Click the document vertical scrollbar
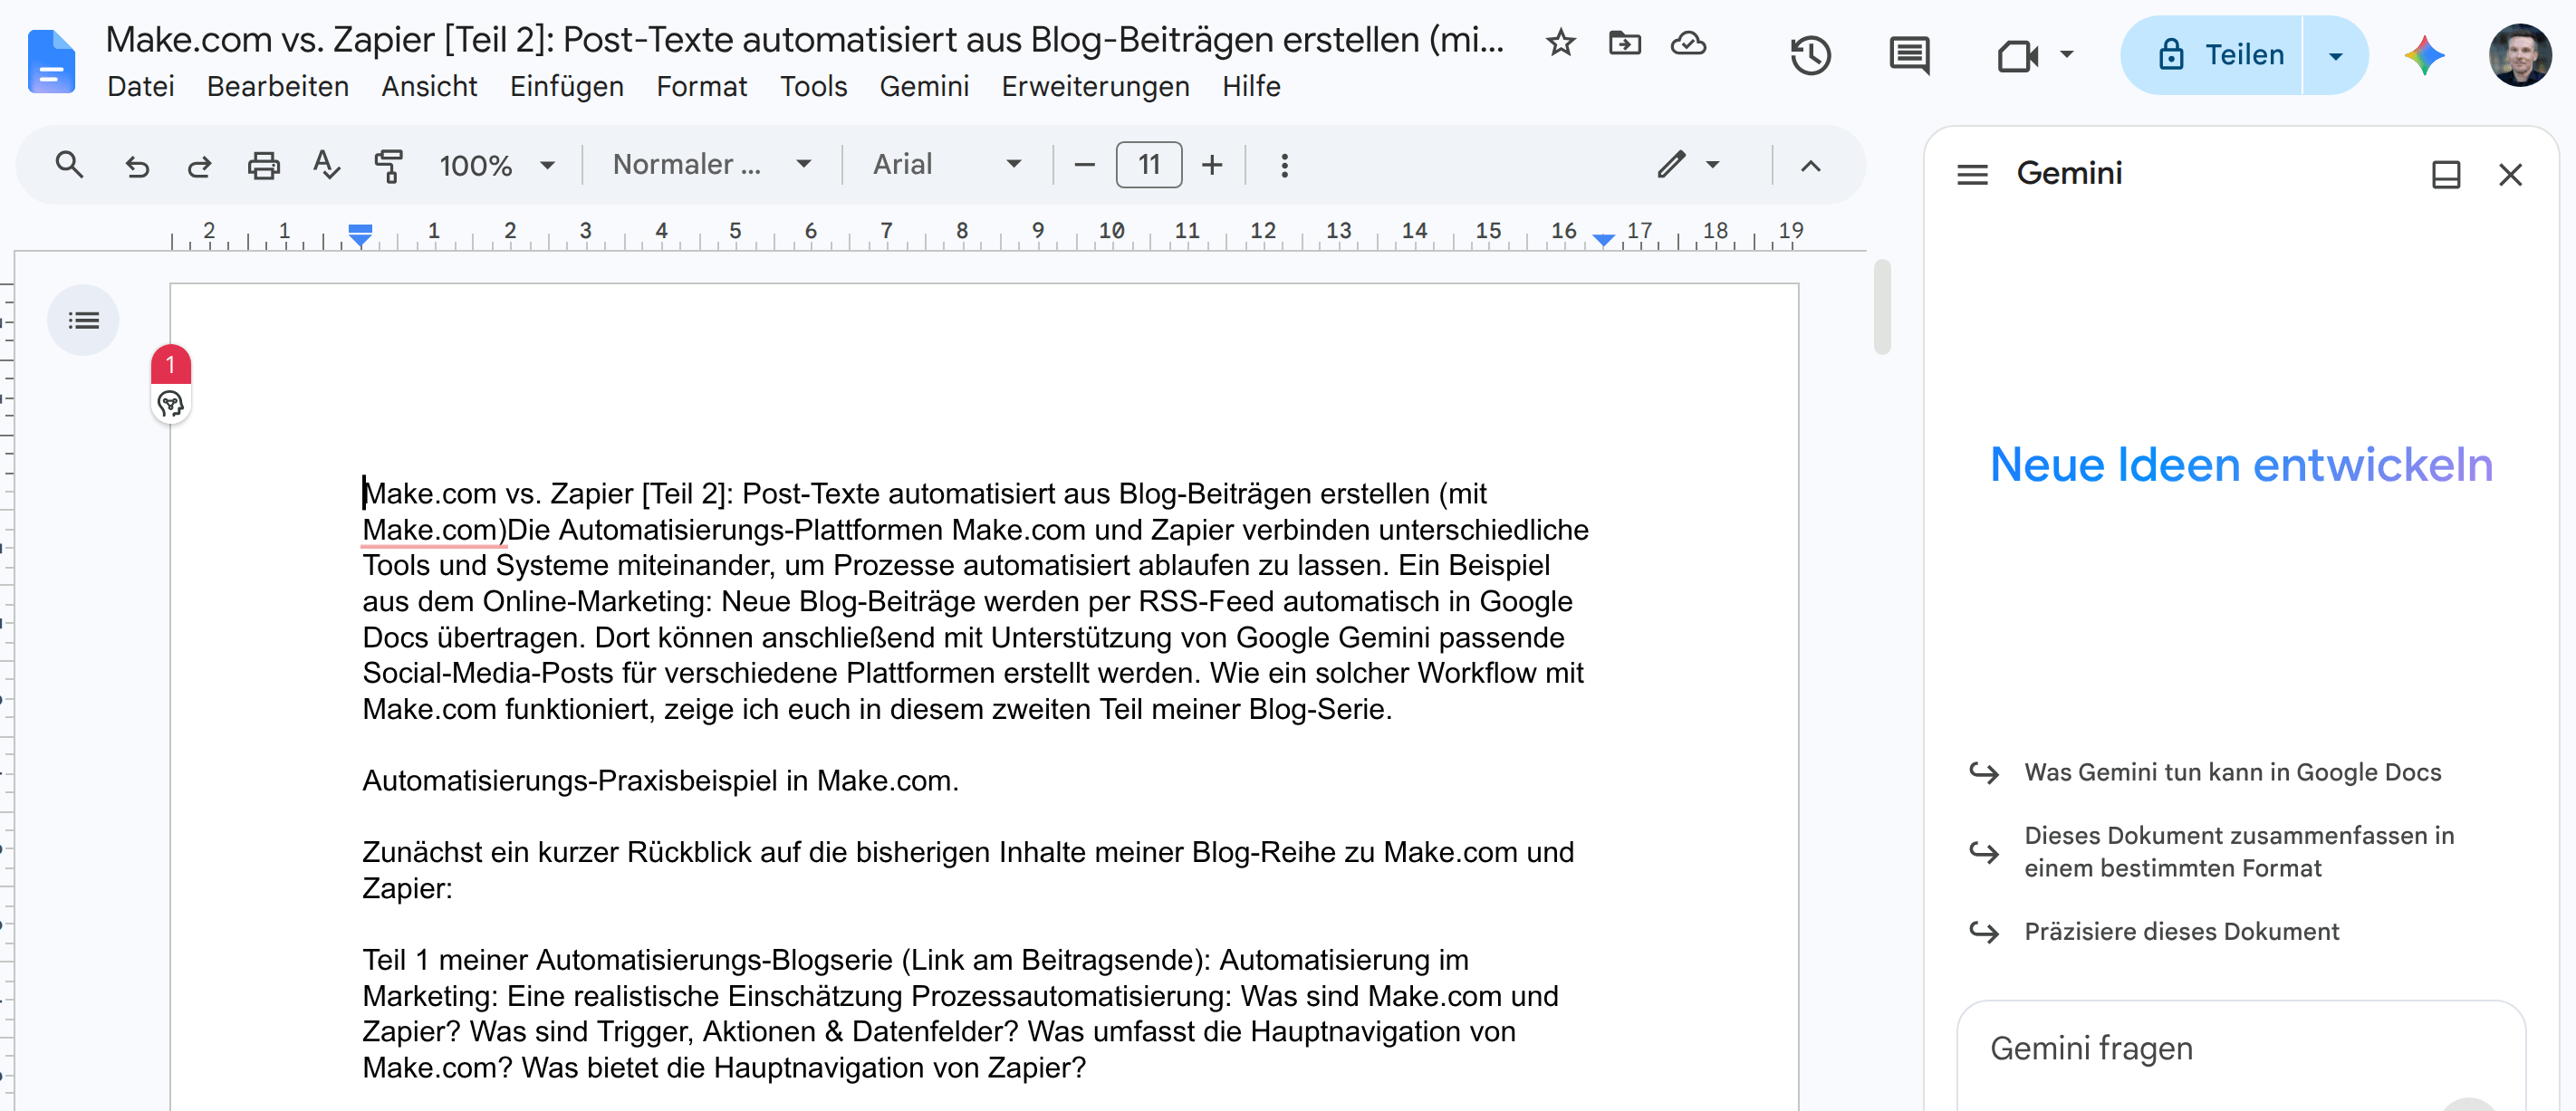Viewport: 2576px width, 1111px height. (1881, 307)
